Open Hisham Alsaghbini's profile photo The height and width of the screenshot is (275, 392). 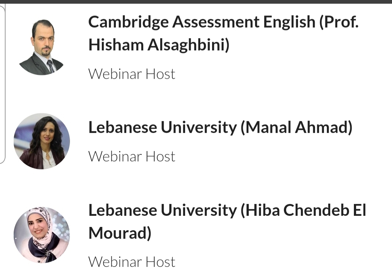(41, 47)
